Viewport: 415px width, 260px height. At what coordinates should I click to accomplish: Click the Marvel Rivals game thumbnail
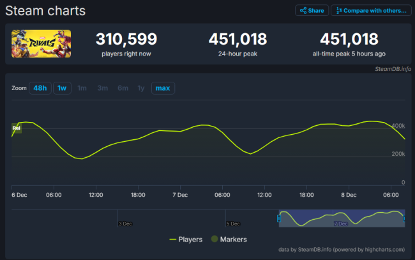pyautogui.click(x=41, y=43)
